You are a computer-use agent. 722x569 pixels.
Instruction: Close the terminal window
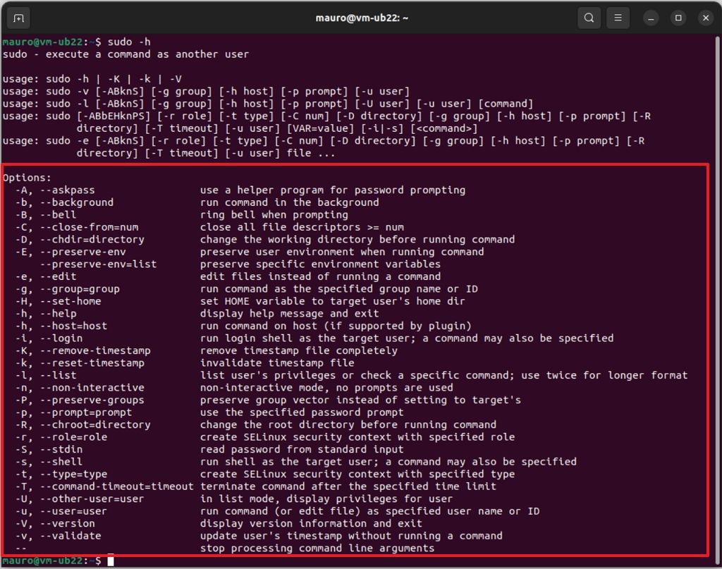point(706,18)
